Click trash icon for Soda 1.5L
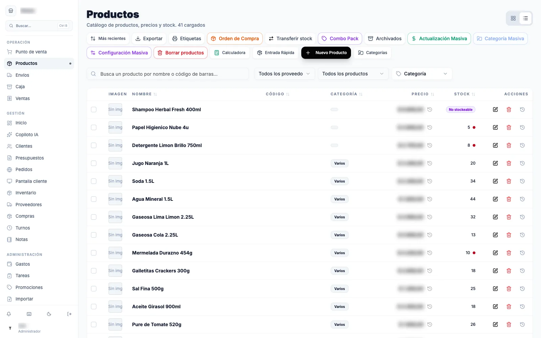Viewport: 541px width, 338px height. [509, 181]
